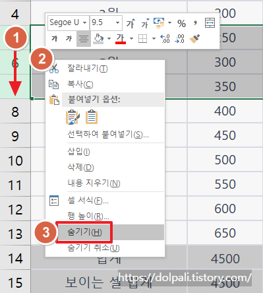The image size is (263, 293).
Task: Choose 숨기기 취소(U) to unhide
Action: (x=105, y=248)
